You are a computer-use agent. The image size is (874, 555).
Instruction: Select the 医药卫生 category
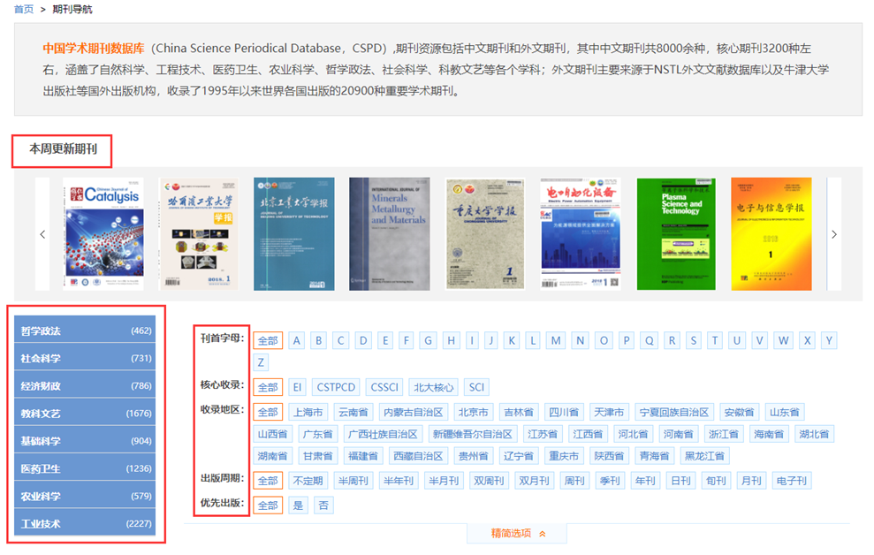pos(85,468)
